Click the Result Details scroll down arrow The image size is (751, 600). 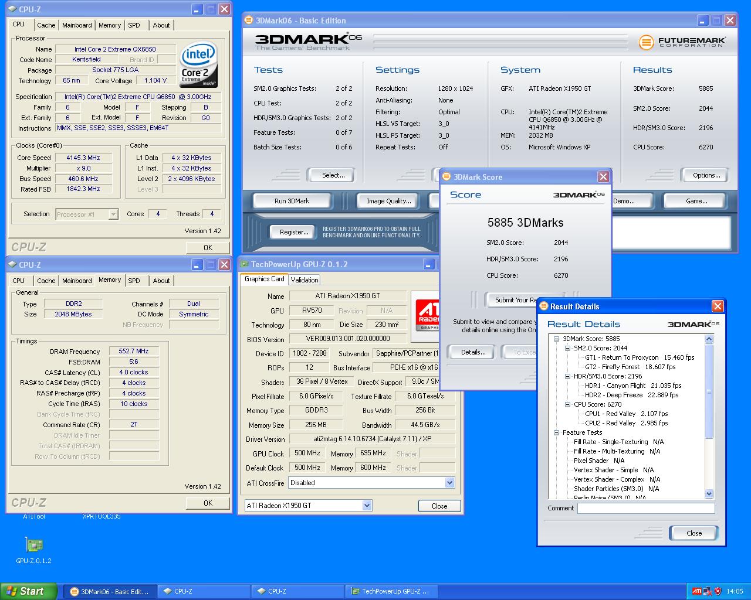709,493
